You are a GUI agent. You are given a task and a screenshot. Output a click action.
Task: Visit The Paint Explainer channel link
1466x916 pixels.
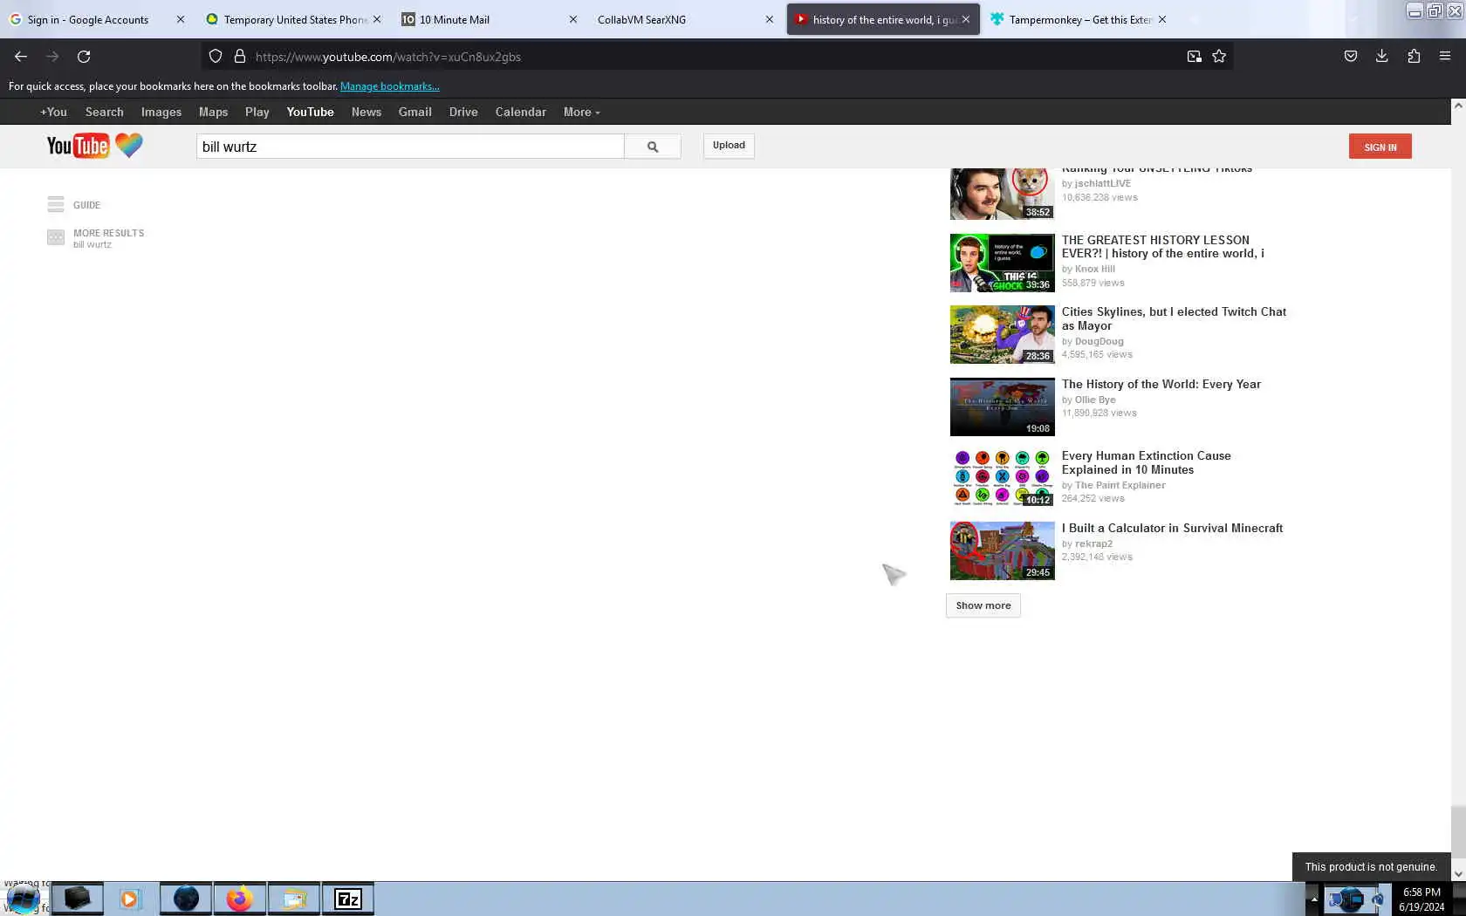1120,485
